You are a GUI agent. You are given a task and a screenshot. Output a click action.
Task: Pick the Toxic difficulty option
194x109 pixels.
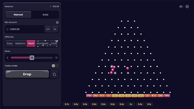point(54,43)
